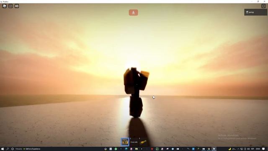This screenshot has height=151, width=268.
Task: Open the volume control in the system tray
Action: 248,149
